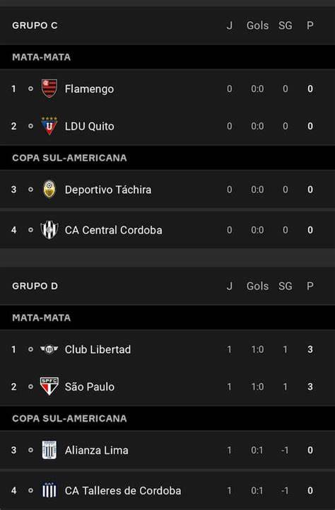This screenshot has width=335, height=510.
Task: Select the CA Central Cordoba crest
Action: [x=49, y=230]
